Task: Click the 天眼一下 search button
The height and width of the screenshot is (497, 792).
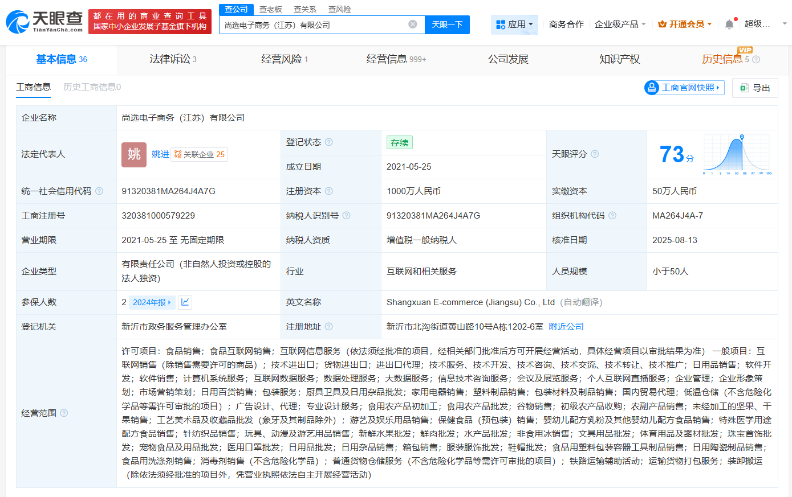Action: click(x=447, y=24)
